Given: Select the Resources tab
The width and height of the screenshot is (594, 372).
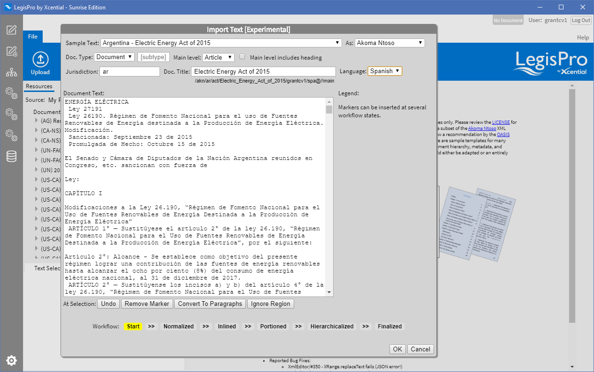Looking at the screenshot, I should pyautogui.click(x=39, y=86).
